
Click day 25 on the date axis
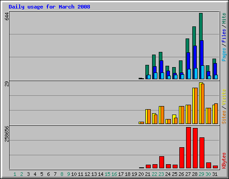point(174,174)
